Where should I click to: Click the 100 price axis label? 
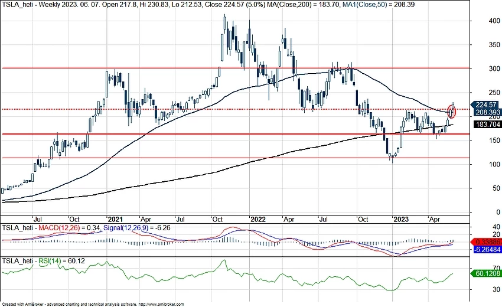494,164
